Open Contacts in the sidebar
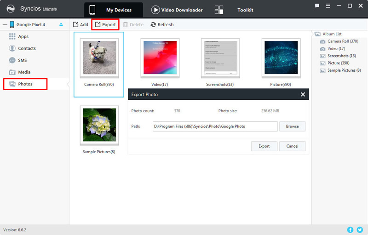This screenshot has width=368, height=235. point(27,48)
